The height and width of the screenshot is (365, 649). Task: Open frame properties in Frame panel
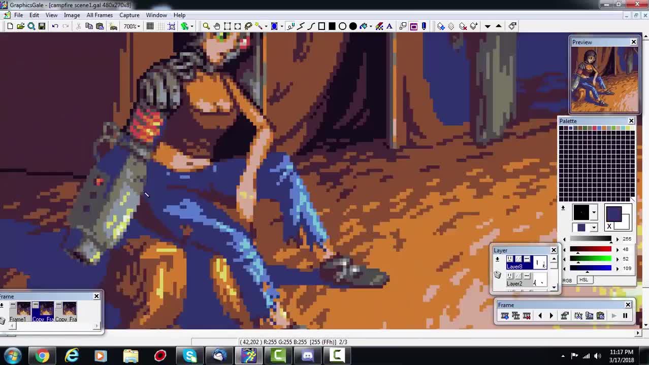[564, 316]
